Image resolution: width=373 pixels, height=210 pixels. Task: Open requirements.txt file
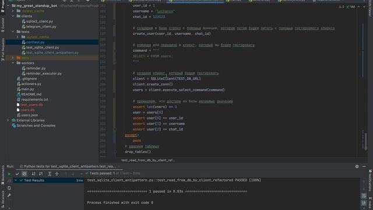pyautogui.click(x=34, y=100)
